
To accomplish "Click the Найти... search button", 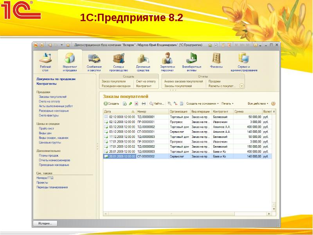I will coord(157,104).
